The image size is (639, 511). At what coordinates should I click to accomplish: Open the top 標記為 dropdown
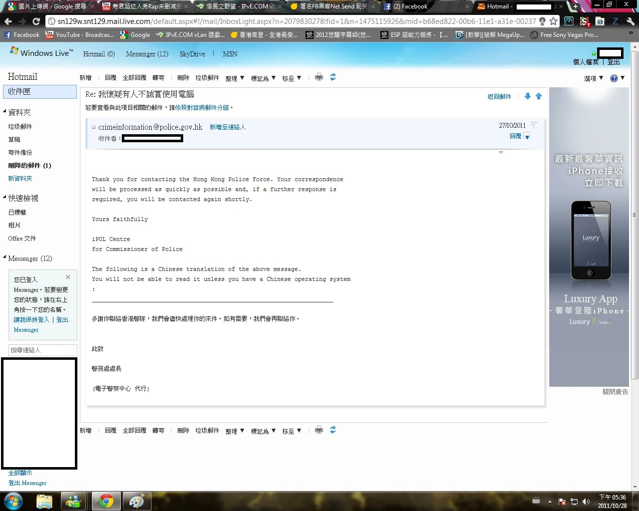tap(263, 78)
